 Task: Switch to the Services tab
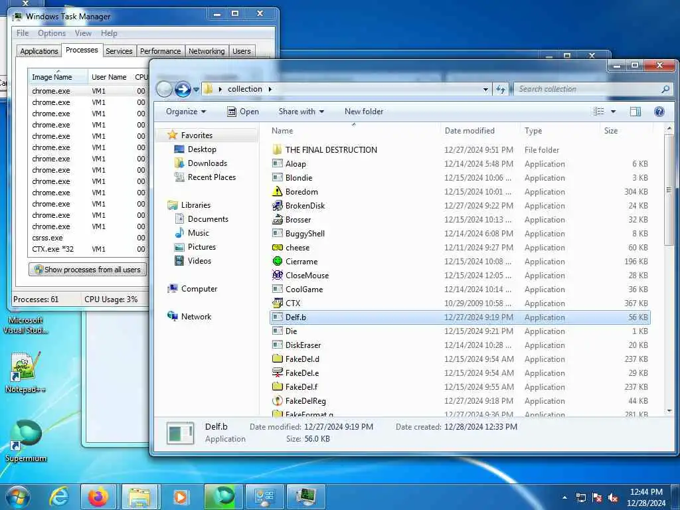click(x=120, y=50)
